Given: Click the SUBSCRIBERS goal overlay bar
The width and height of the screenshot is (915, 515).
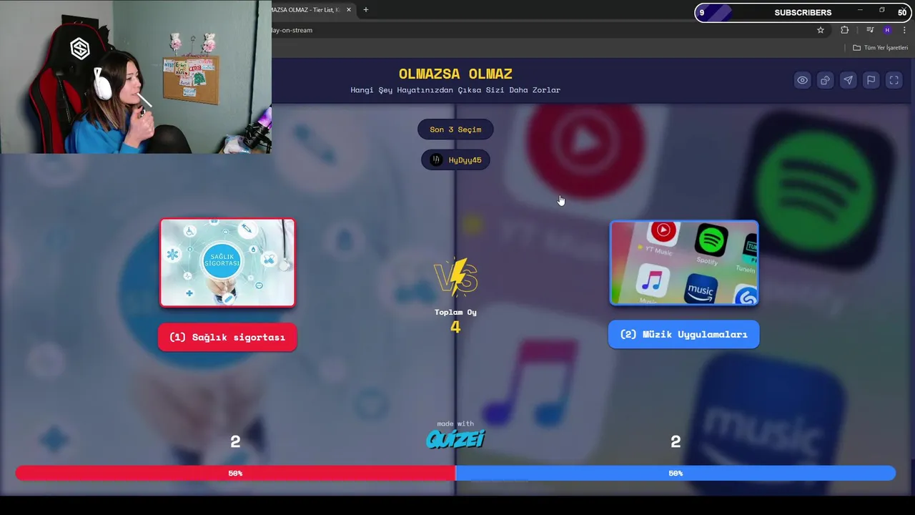Looking at the screenshot, I should (x=803, y=12).
